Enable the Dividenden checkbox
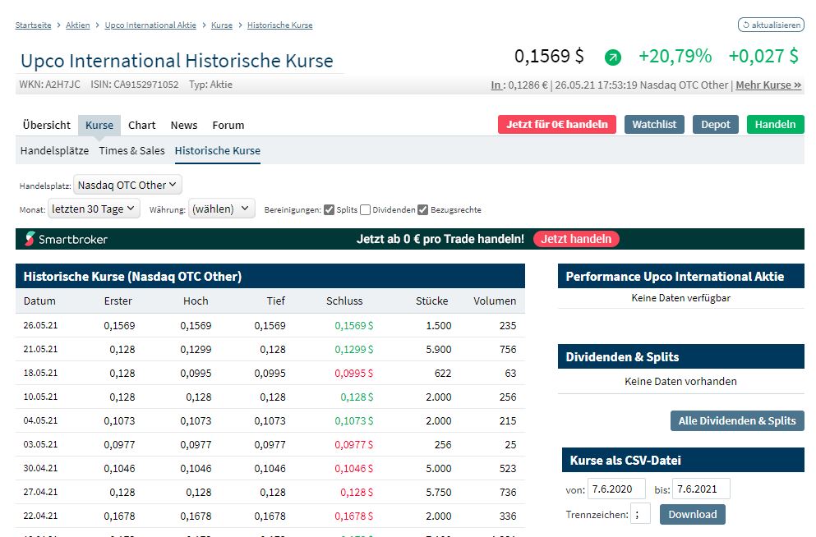 pos(365,209)
